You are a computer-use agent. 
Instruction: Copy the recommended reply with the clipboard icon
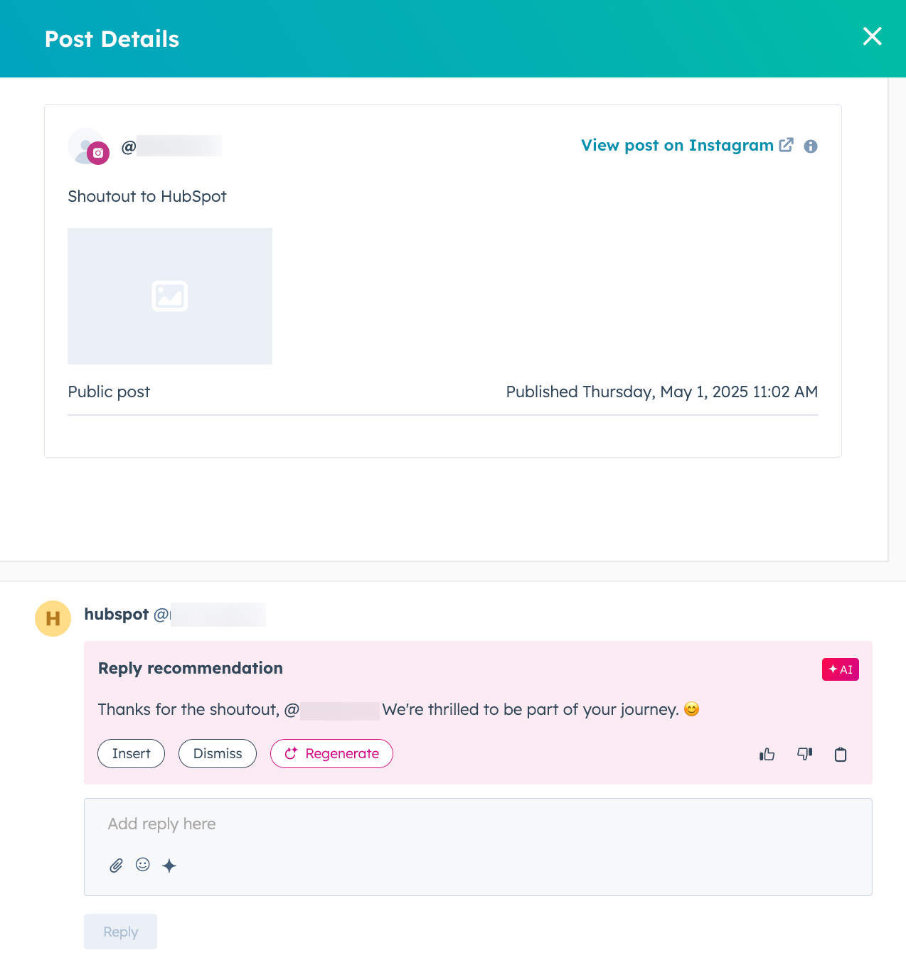[841, 754]
